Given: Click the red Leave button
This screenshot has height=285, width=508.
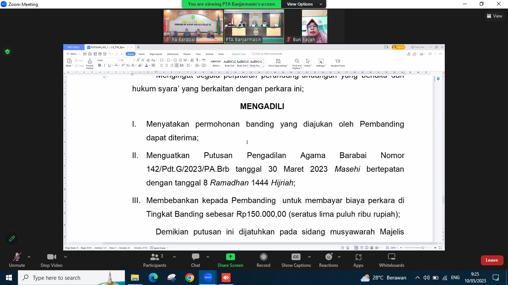Looking at the screenshot, I should [x=492, y=260].
